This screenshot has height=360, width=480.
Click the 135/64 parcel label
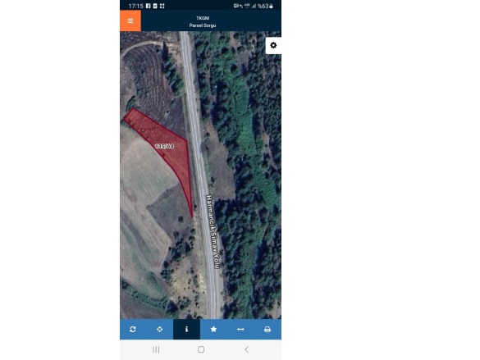[164, 146]
